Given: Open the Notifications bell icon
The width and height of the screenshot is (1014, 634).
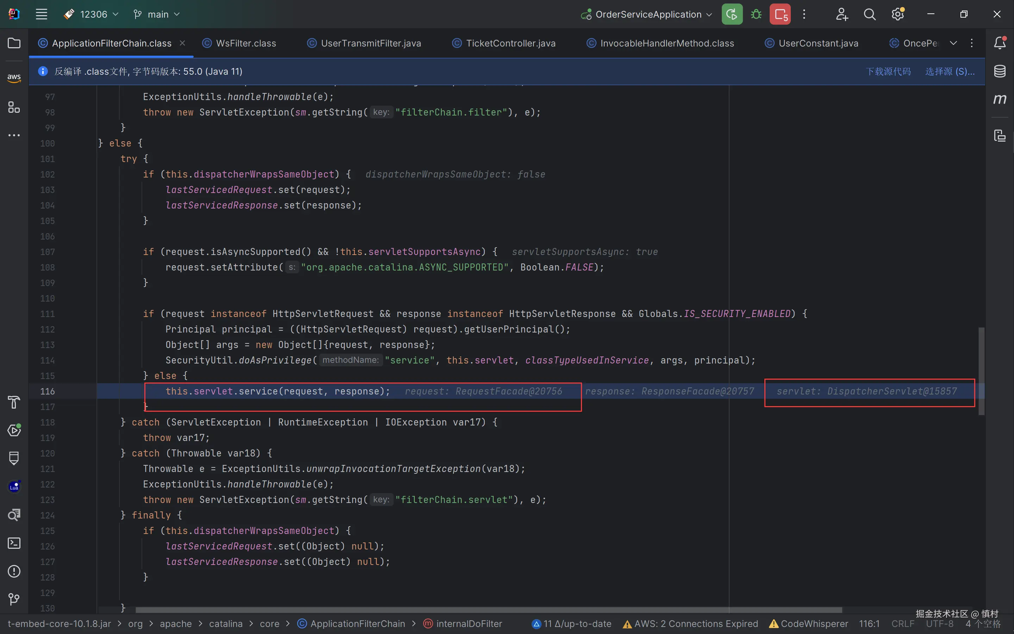Looking at the screenshot, I should click(1000, 43).
